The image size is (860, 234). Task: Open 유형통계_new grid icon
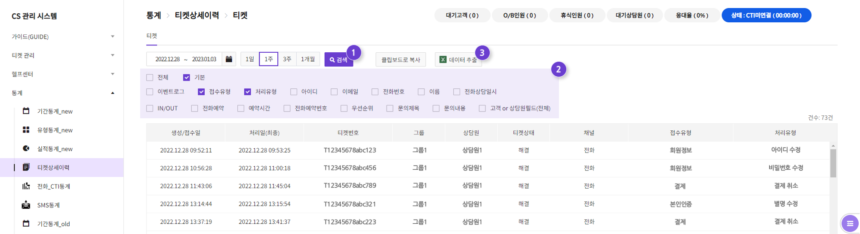click(26, 130)
